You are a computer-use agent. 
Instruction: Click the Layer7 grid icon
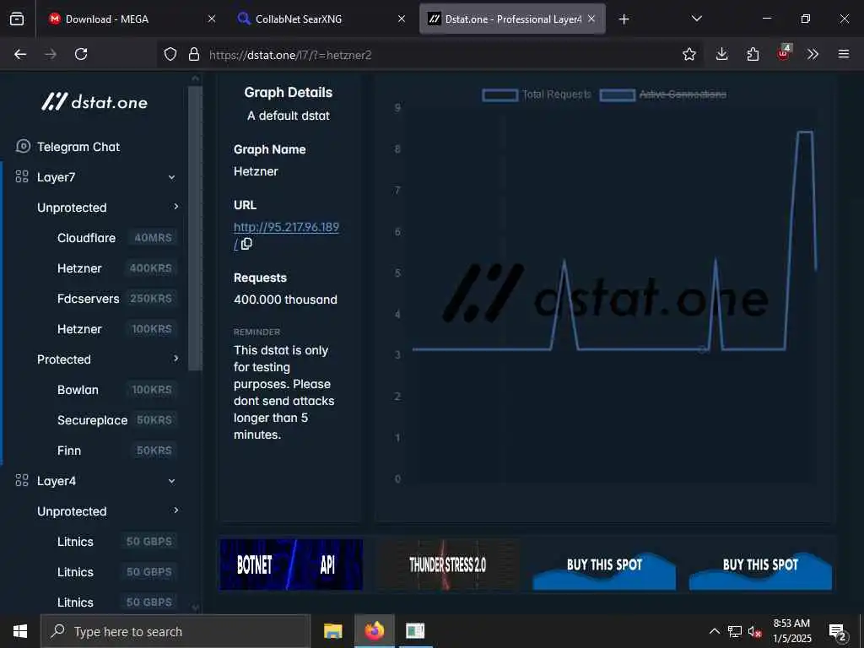tap(22, 177)
